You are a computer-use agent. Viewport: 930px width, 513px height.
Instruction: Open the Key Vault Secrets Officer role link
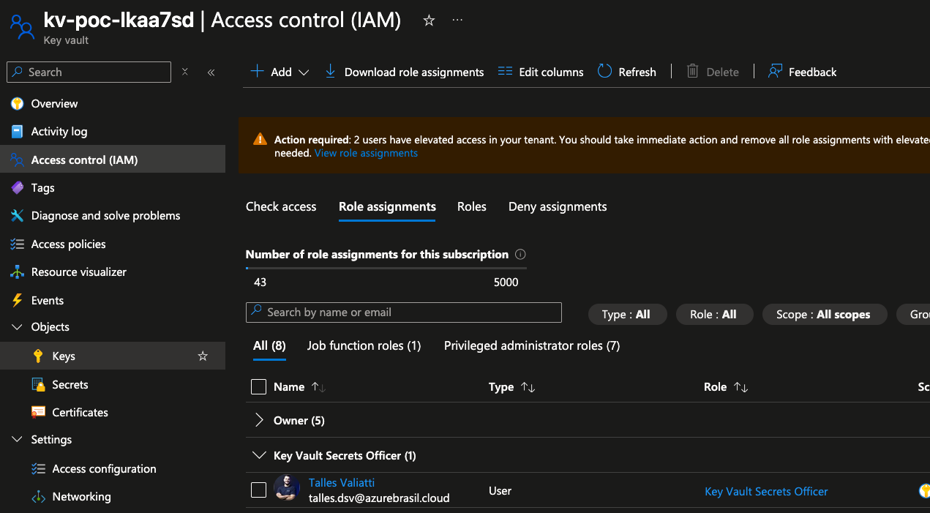coord(766,492)
